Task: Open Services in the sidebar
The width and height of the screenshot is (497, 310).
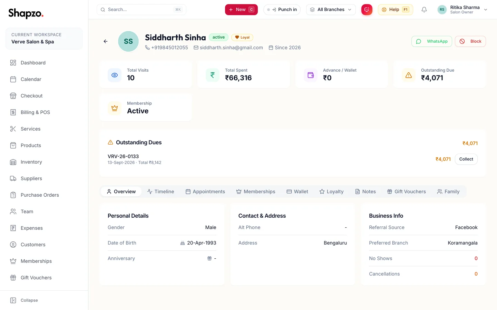Action: click(44, 129)
